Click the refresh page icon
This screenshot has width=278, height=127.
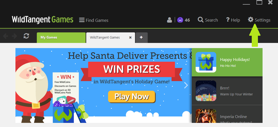26,36
